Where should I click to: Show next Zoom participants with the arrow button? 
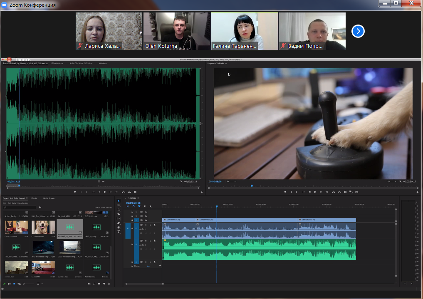[358, 31]
